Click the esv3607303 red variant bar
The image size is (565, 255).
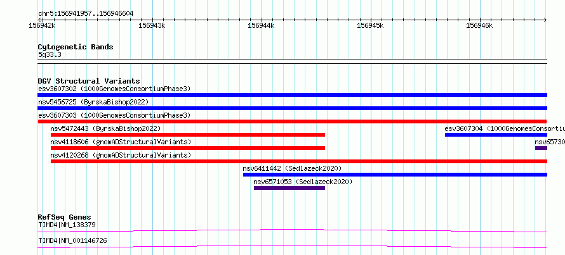tap(292, 121)
